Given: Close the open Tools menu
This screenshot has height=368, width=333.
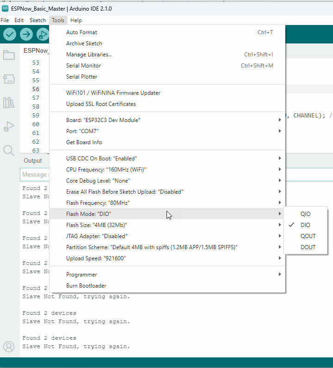Looking at the screenshot, I should point(58,20).
